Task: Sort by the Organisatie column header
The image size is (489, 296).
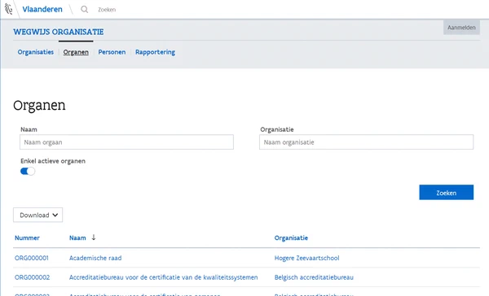Action: [291, 237]
